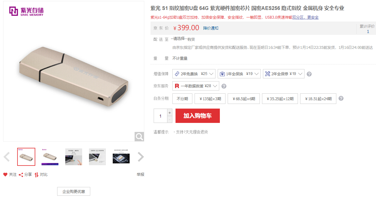
Task: Click help icon beside 增值保障 options
Action: click(x=309, y=74)
